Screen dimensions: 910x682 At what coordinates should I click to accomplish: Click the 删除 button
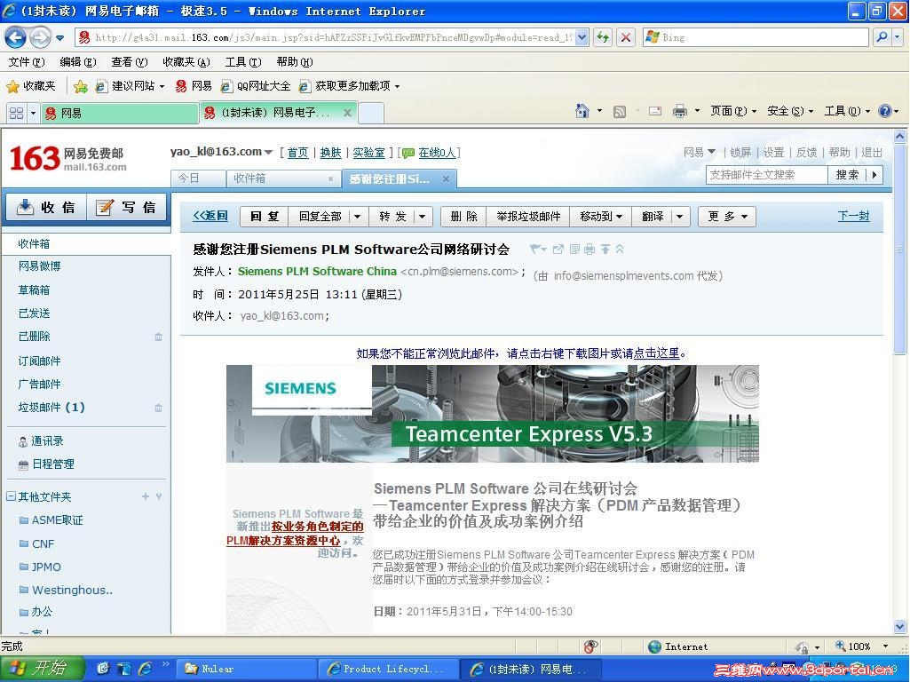[x=463, y=217]
